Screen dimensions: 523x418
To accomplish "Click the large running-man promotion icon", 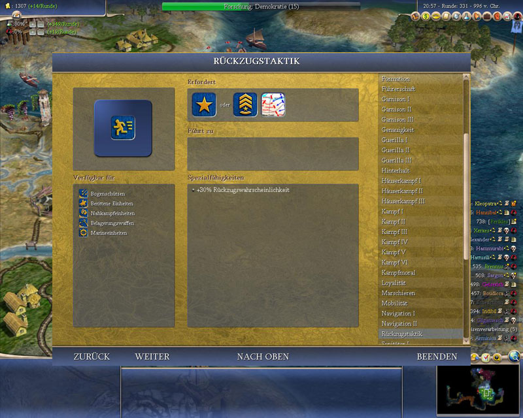I will click(123, 127).
